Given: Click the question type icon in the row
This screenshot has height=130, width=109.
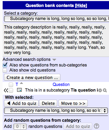Looking at the screenshot, I should click(19, 90).
